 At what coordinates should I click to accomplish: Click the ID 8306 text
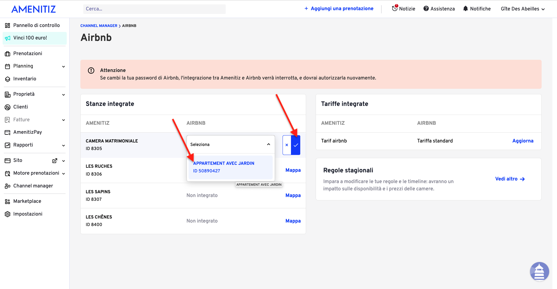coord(94,174)
